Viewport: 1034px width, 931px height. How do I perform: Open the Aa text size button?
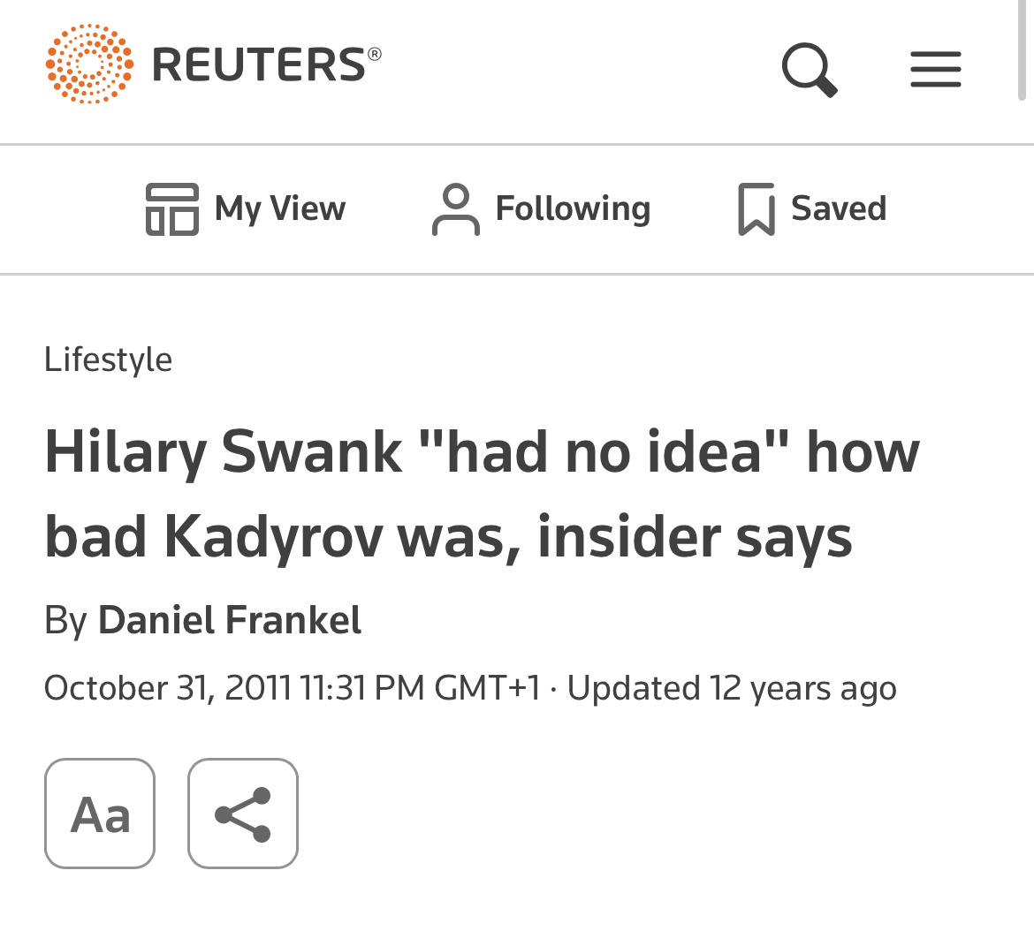click(100, 814)
